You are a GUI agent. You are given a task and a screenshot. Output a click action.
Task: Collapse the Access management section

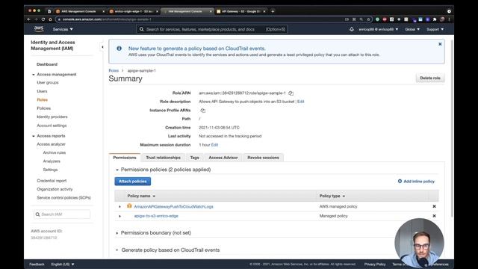pyautogui.click(x=34, y=75)
